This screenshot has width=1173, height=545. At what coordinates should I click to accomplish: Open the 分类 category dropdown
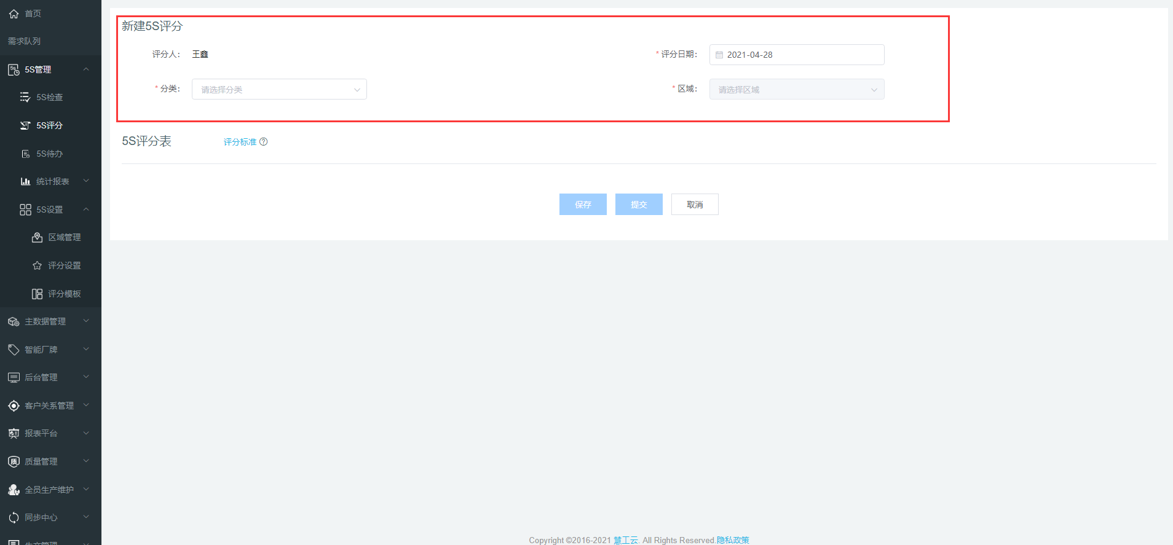[x=279, y=90]
